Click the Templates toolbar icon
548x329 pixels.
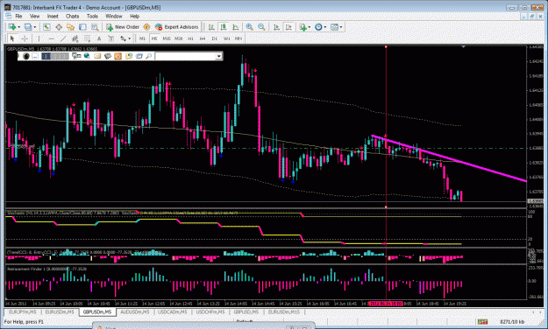[x=334, y=27]
